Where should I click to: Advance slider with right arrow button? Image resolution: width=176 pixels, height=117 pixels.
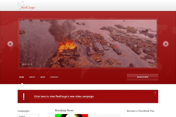[x=166, y=44]
